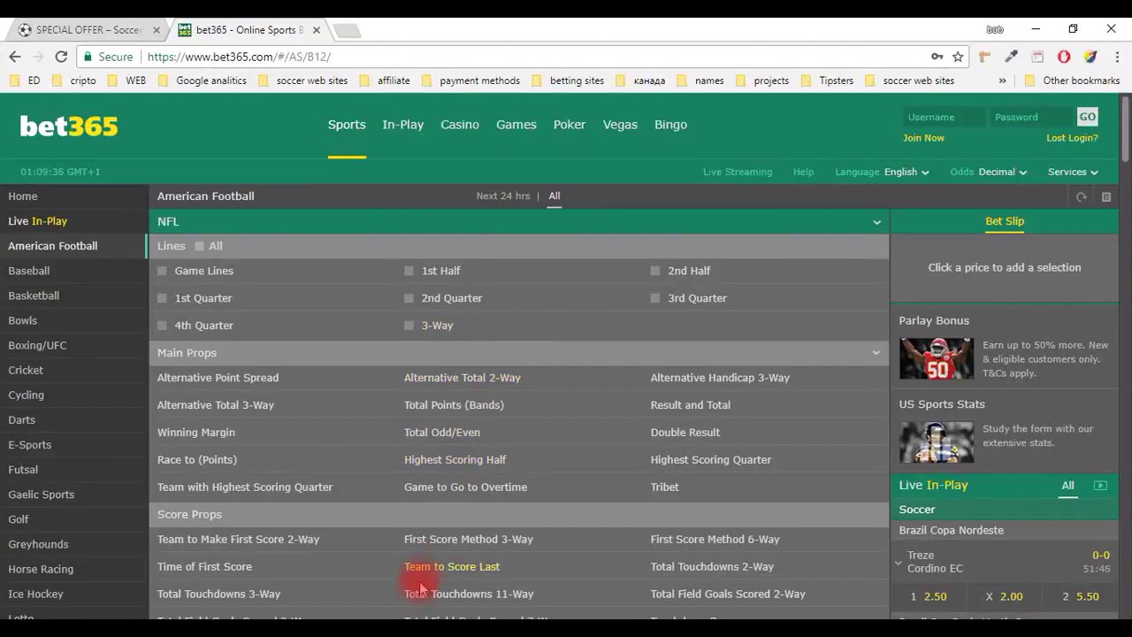Image resolution: width=1132 pixels, height=637 pixels.
Task: Open the Games tab
Action: coord(516,125)
